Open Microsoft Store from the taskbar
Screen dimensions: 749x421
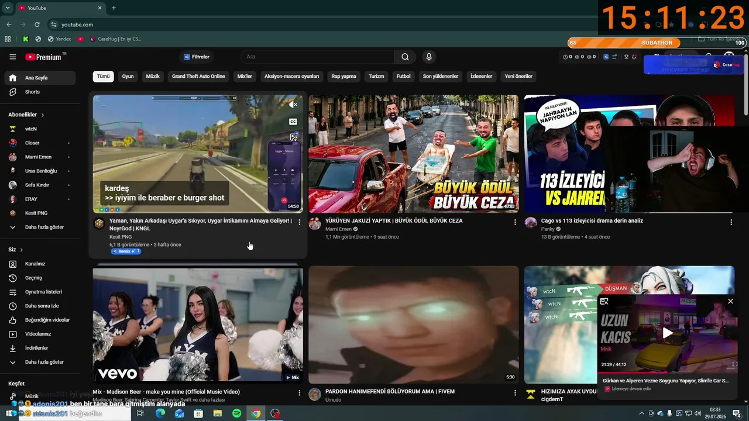198,413
